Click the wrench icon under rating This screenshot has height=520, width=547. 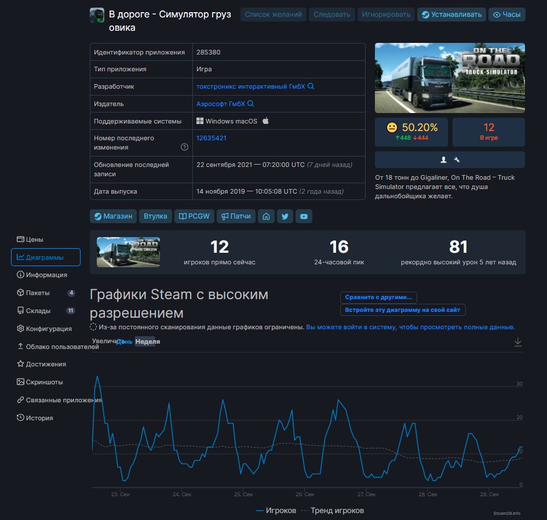[457, 160]
